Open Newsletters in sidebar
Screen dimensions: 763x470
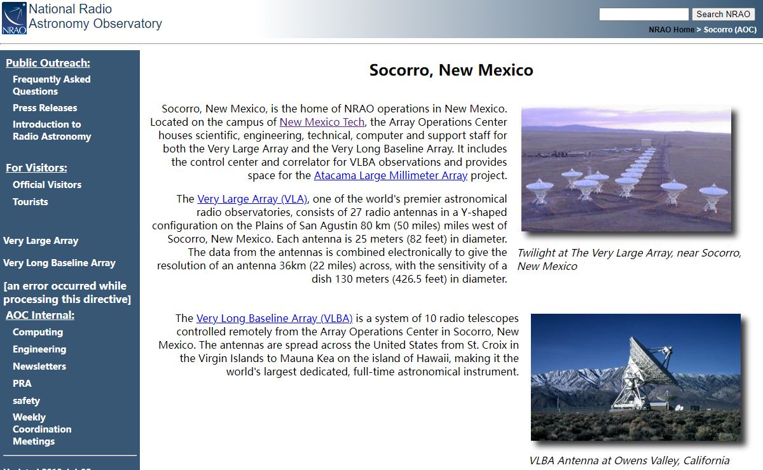click(39, 366)
